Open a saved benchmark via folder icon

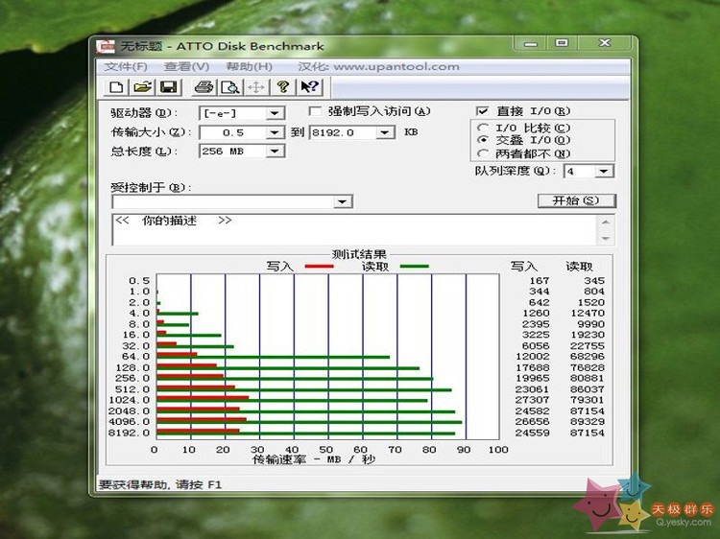[x=142, y=87]
